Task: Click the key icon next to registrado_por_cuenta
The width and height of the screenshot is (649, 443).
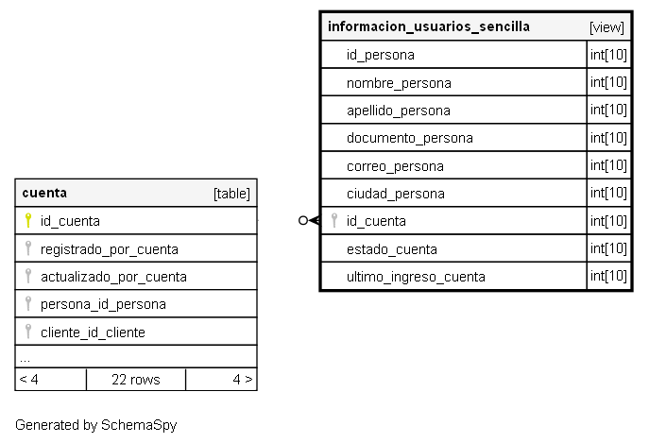Action: [x=28, y=248]
